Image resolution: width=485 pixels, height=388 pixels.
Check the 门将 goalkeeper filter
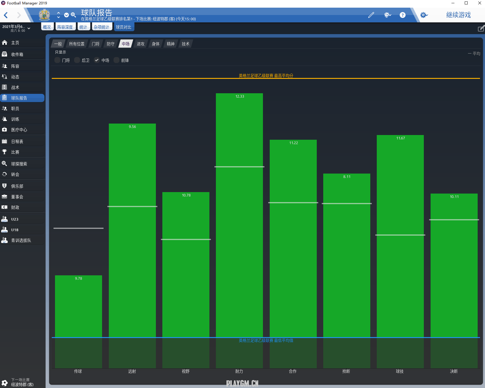coord(57,60)
